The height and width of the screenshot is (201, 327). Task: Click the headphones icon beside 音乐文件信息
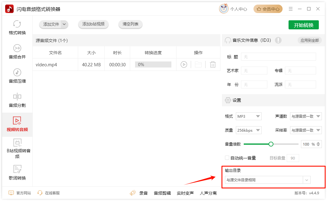[x=228, y=40]
